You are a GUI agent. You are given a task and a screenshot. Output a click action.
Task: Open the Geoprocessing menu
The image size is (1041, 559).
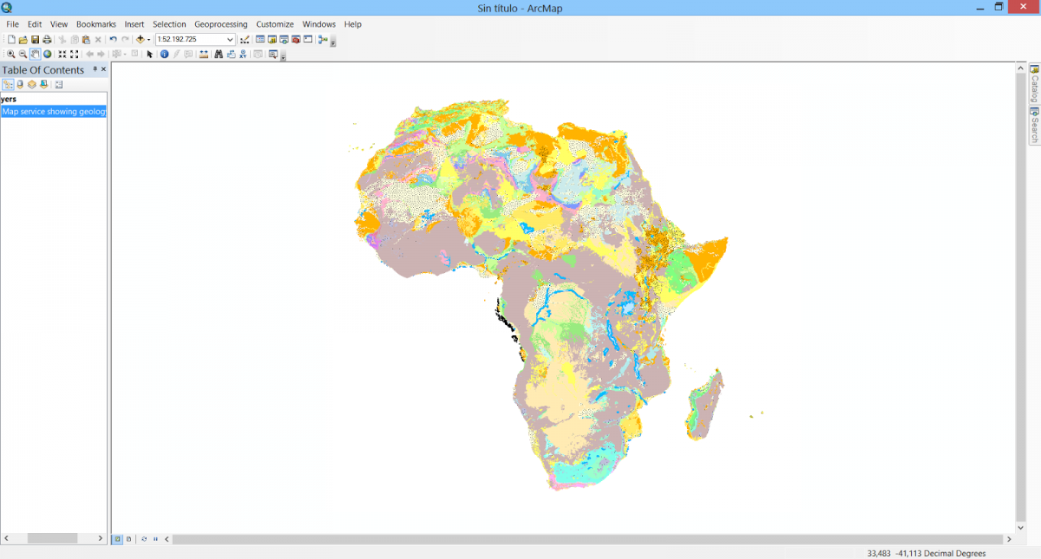coord(220,24)
